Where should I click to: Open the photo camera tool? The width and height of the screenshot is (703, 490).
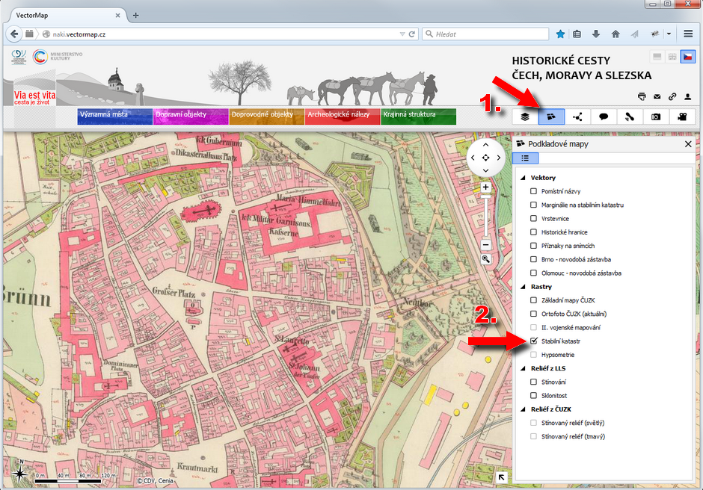(x=656, y=117)
